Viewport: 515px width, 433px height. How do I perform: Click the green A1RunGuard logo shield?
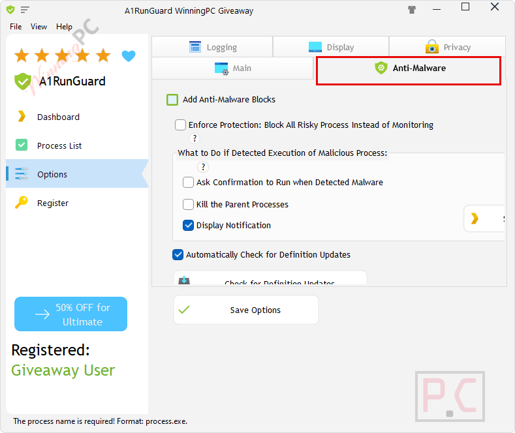pyautogui.click(x=23, y=82)
